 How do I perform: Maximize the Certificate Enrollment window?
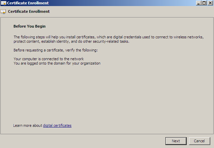[x=204, y=3]
